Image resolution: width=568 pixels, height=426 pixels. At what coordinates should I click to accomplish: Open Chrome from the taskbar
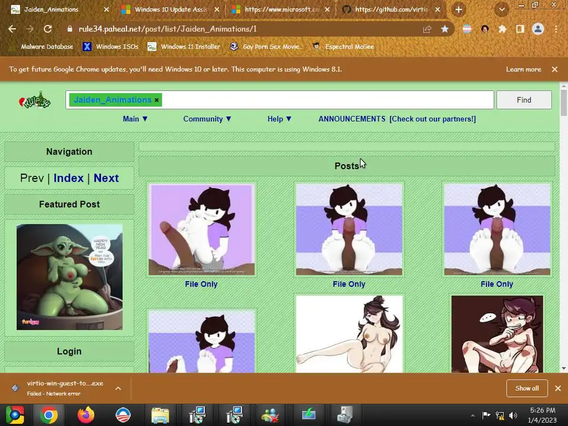[49, 415]
